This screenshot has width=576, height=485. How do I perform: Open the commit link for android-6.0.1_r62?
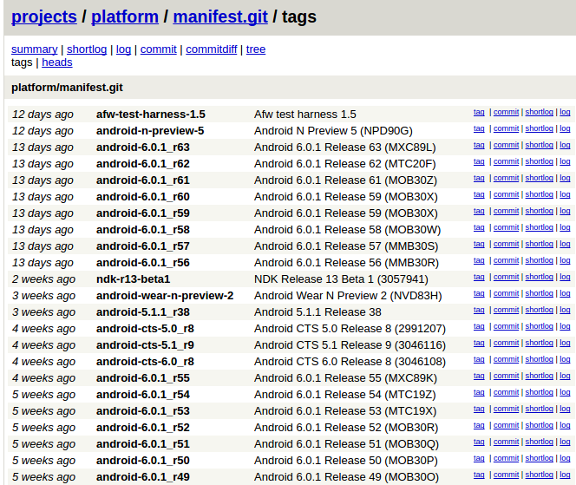coord(507,161)
